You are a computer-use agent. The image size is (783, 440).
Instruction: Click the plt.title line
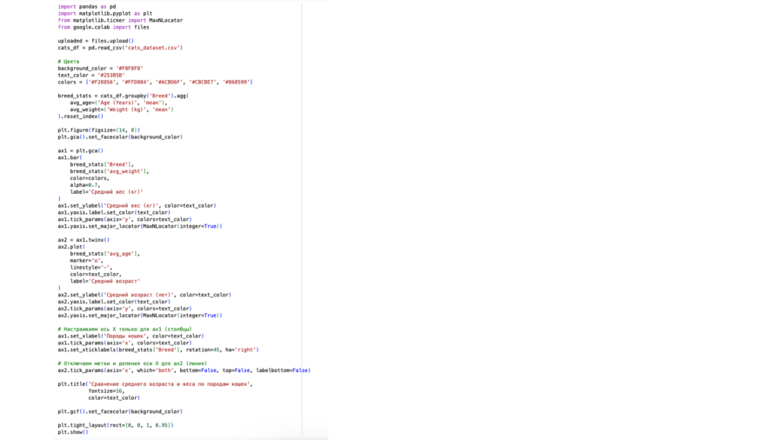click(156, 384)
